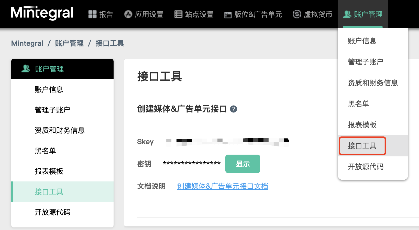
Task: Click the 账户管理 user icon in navbar
Action: [x=347, y=14]
